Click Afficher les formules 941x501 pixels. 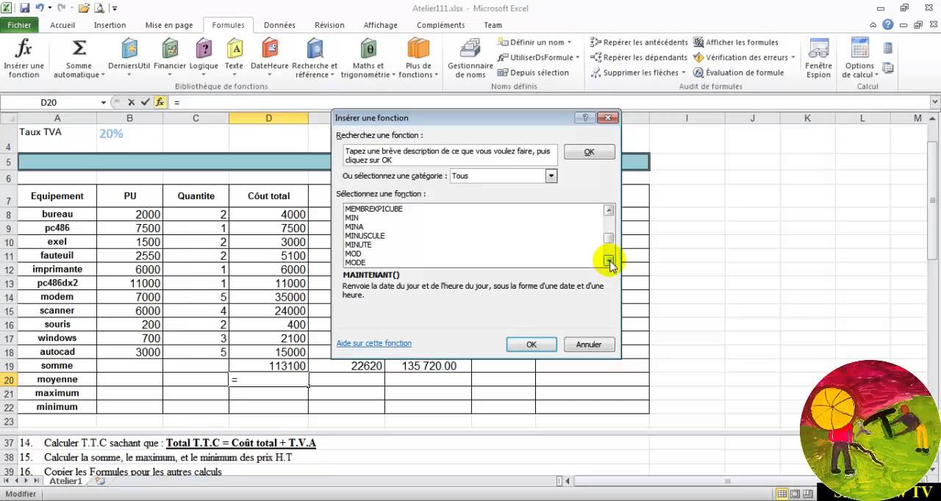736,43
